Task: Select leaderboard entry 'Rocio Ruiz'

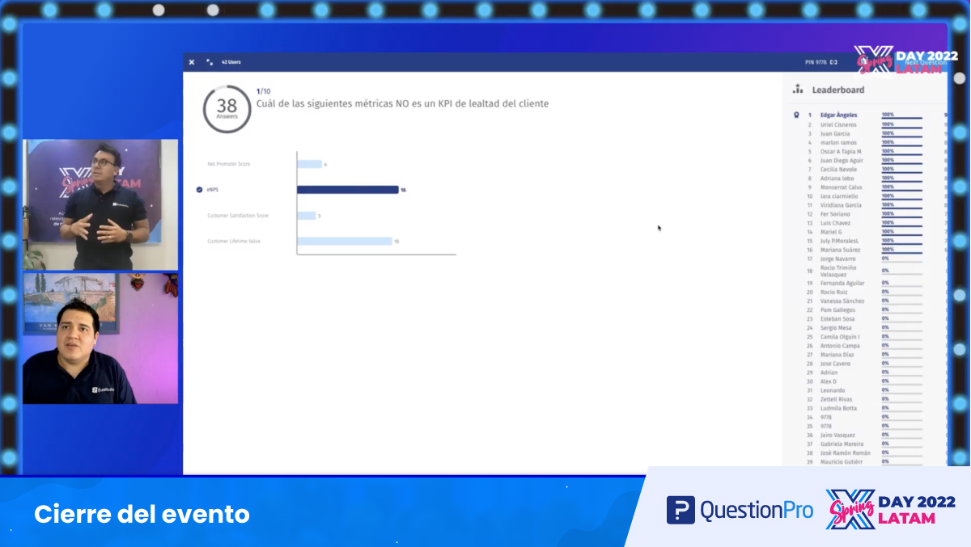Action: tap(833, 292)
